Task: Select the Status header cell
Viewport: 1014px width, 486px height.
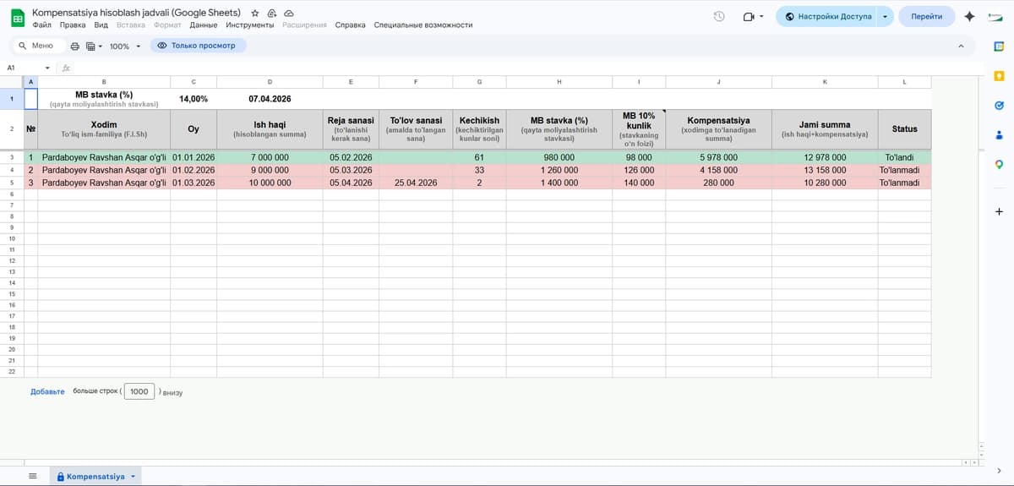Action: click(x=905, y=129)
